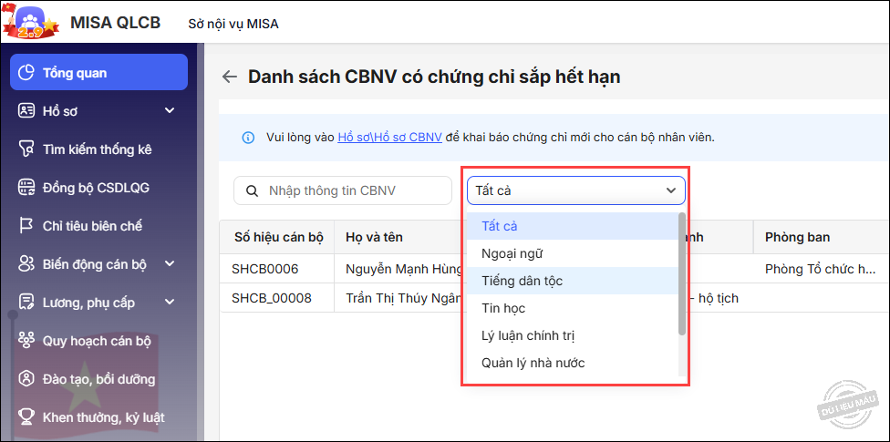Screen dimensions: 890x442
Task: Collapse the Tất cả certificate type dropdown
Action: pos(671,190)
